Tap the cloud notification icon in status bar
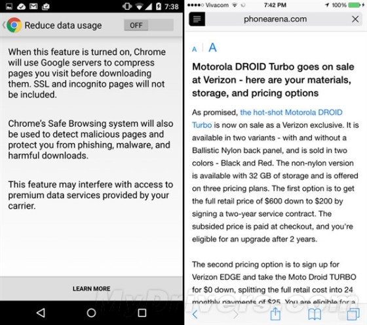Image resolution: width=367 pixels, height=325 pixels. pos(21,7)
